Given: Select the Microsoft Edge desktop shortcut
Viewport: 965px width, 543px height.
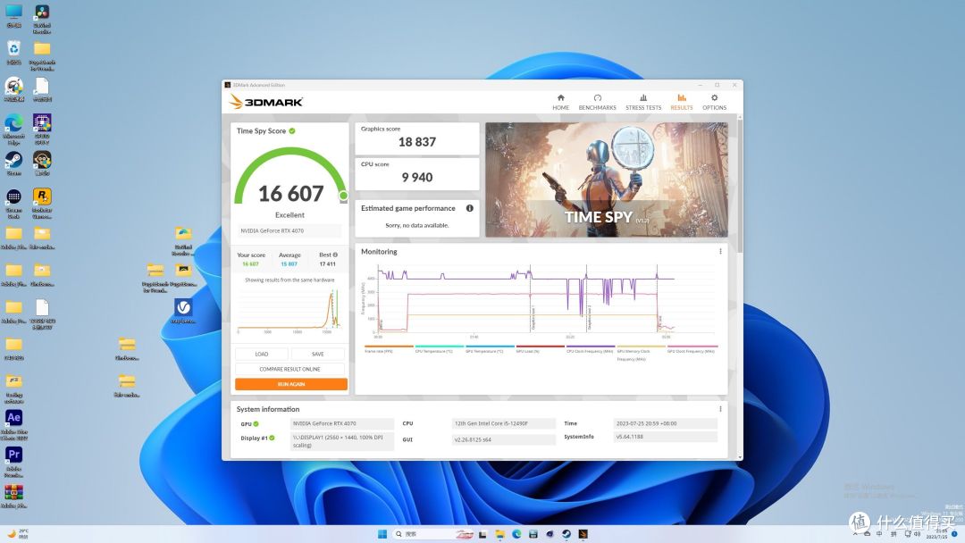Looking at the screenshot, I should [x=13, y=129].
